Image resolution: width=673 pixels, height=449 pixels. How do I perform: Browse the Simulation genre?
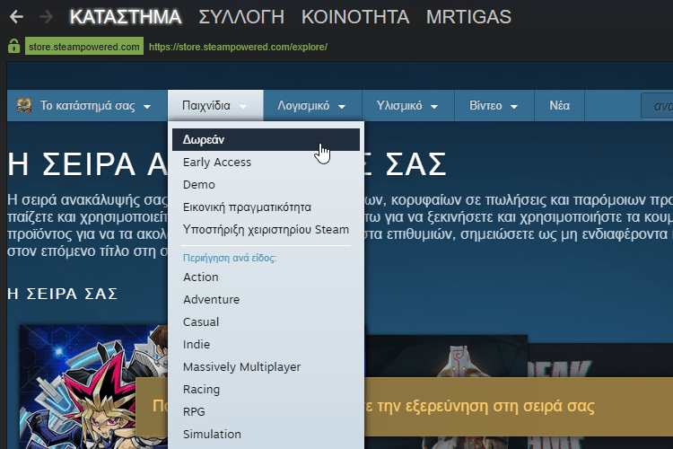pos(266,434)
